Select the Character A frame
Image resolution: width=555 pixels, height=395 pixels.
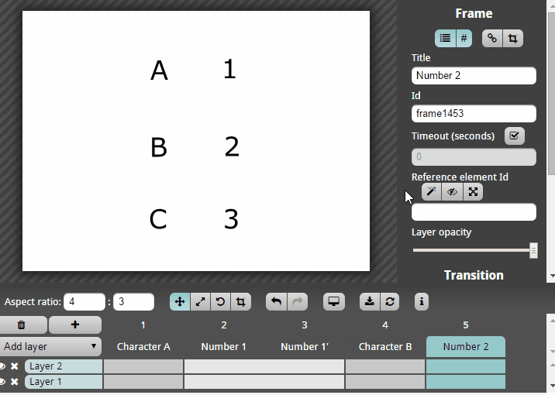pyautogui.click(x=143, y=346)
